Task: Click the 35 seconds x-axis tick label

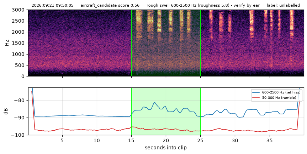Action: coord(270,140)
